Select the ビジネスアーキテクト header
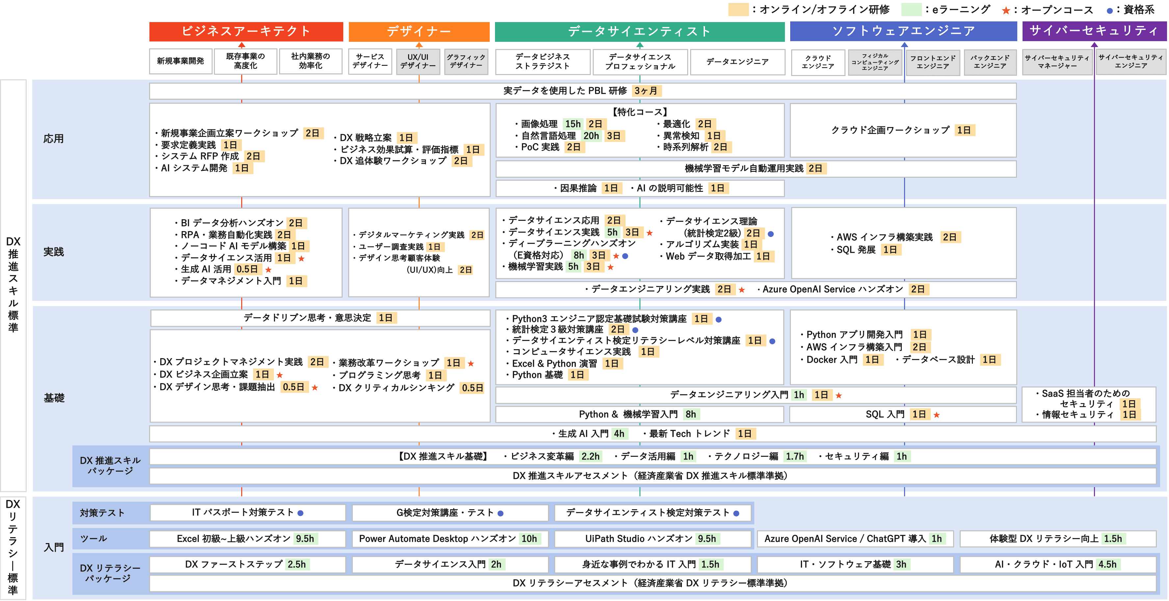Viewport: 1169px width, 601px height. 246,31
